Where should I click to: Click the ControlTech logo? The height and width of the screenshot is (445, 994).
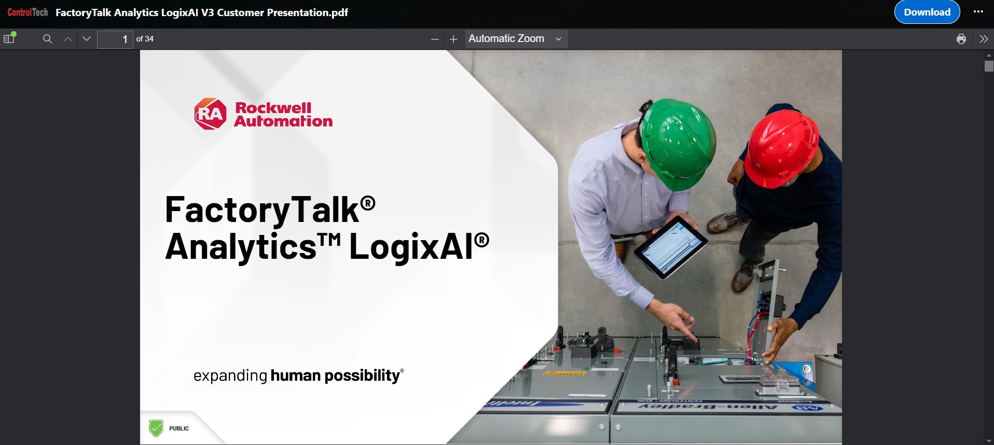[27, 12]
